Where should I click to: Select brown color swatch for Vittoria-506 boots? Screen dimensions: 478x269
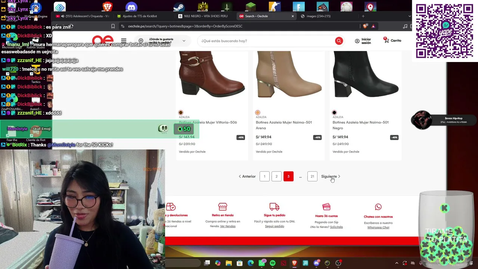[181, 112]
